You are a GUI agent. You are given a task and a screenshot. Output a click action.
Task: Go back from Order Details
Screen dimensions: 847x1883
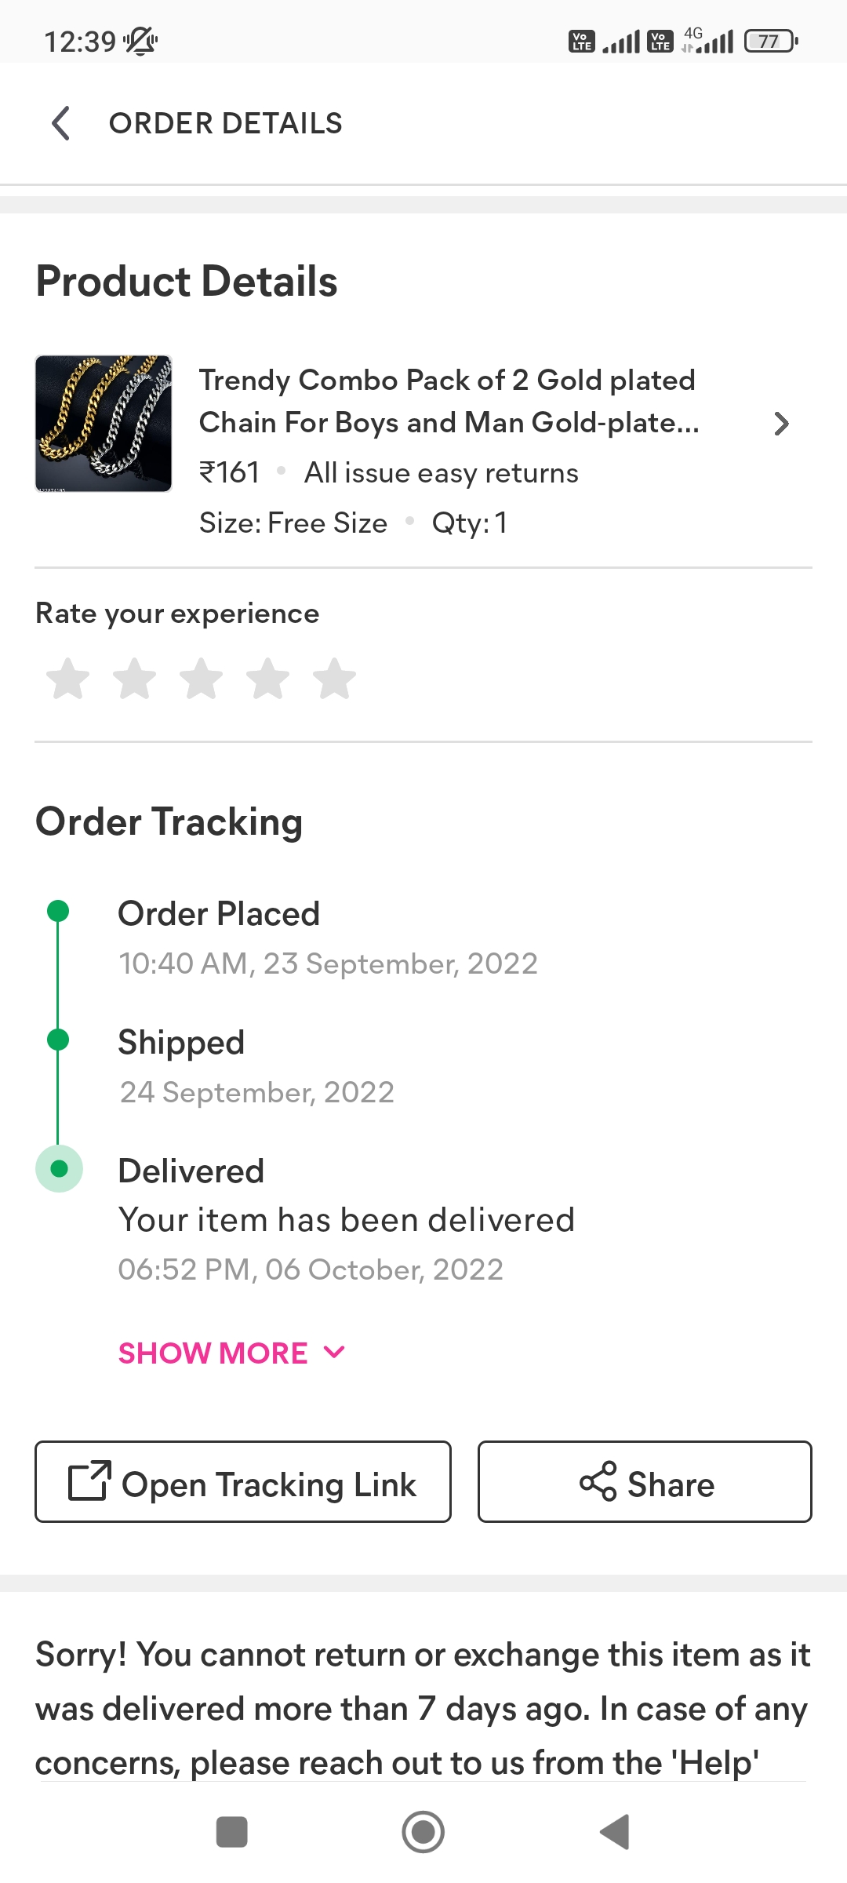pos(60,123)
